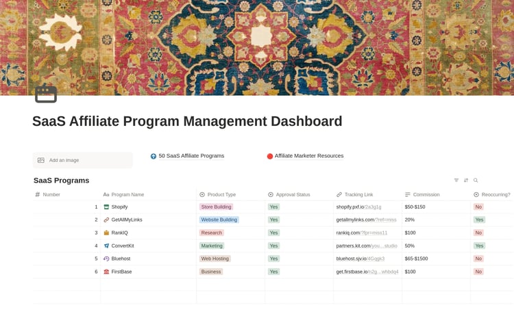
Task: Open the Tracking Link column header
Action: [x=368, y=194]
